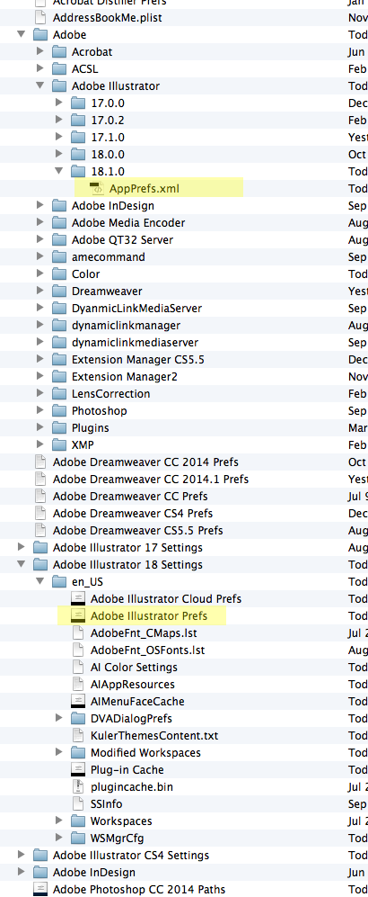Expand the Workspaces folder triangle
This screenshot has width=368, height=897.
(x=58, y=821)
